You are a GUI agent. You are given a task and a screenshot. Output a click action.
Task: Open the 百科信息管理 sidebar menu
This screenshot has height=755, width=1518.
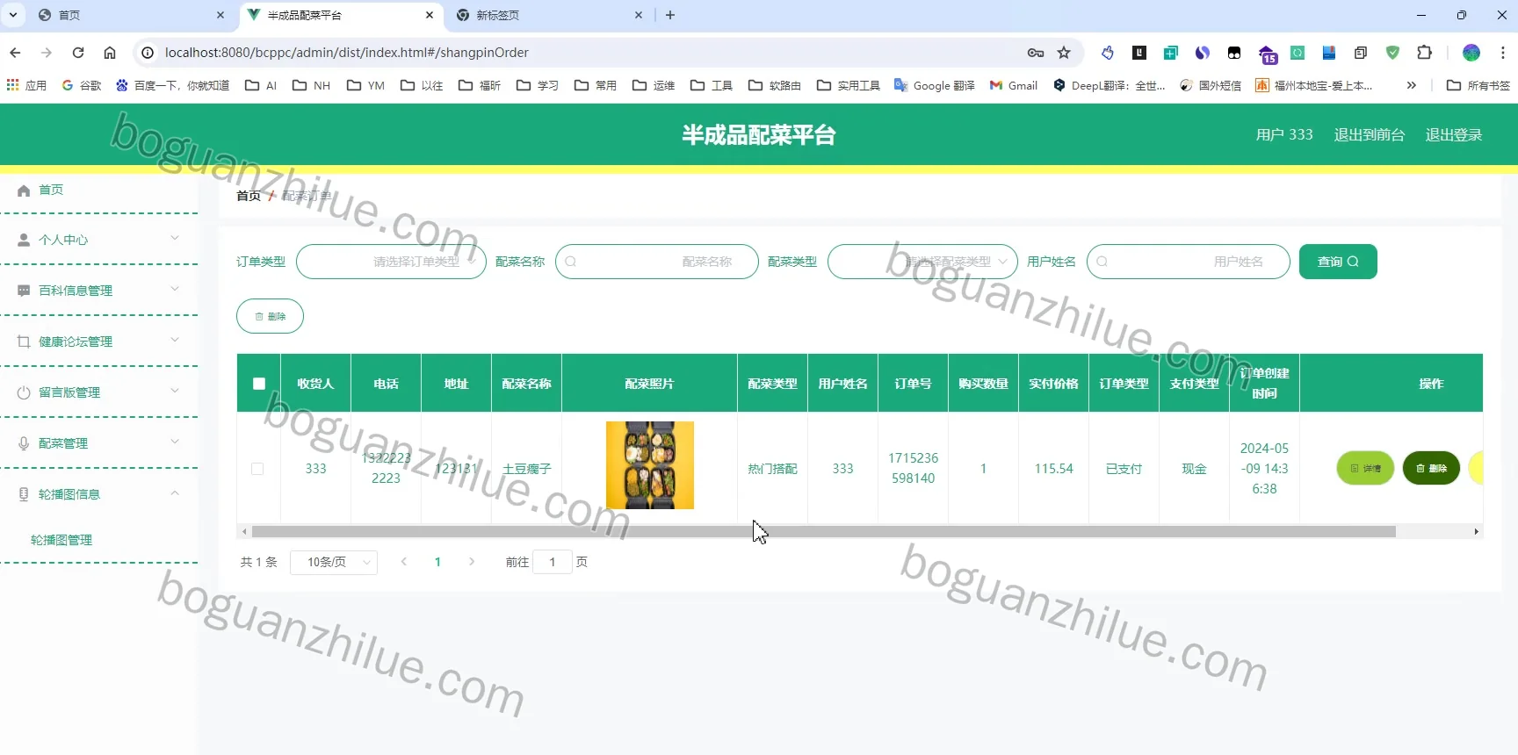[x=98, y=291]
